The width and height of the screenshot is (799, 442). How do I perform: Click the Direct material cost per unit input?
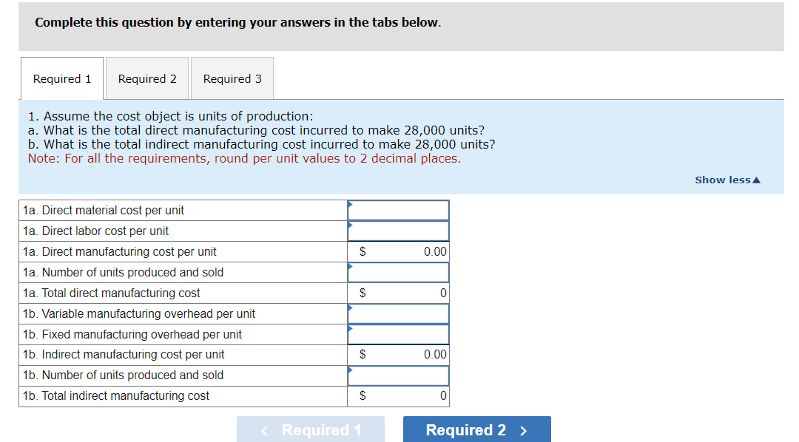pyautogui.click(x=398, y=210)
